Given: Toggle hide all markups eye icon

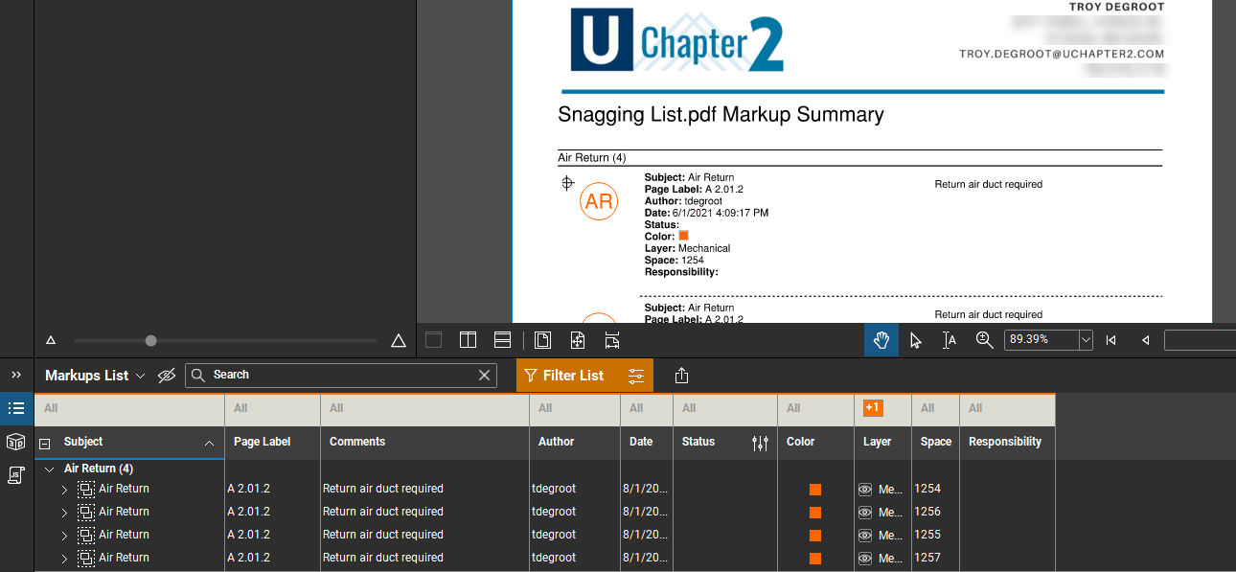Looking at the screenshot, I should 167,376.
